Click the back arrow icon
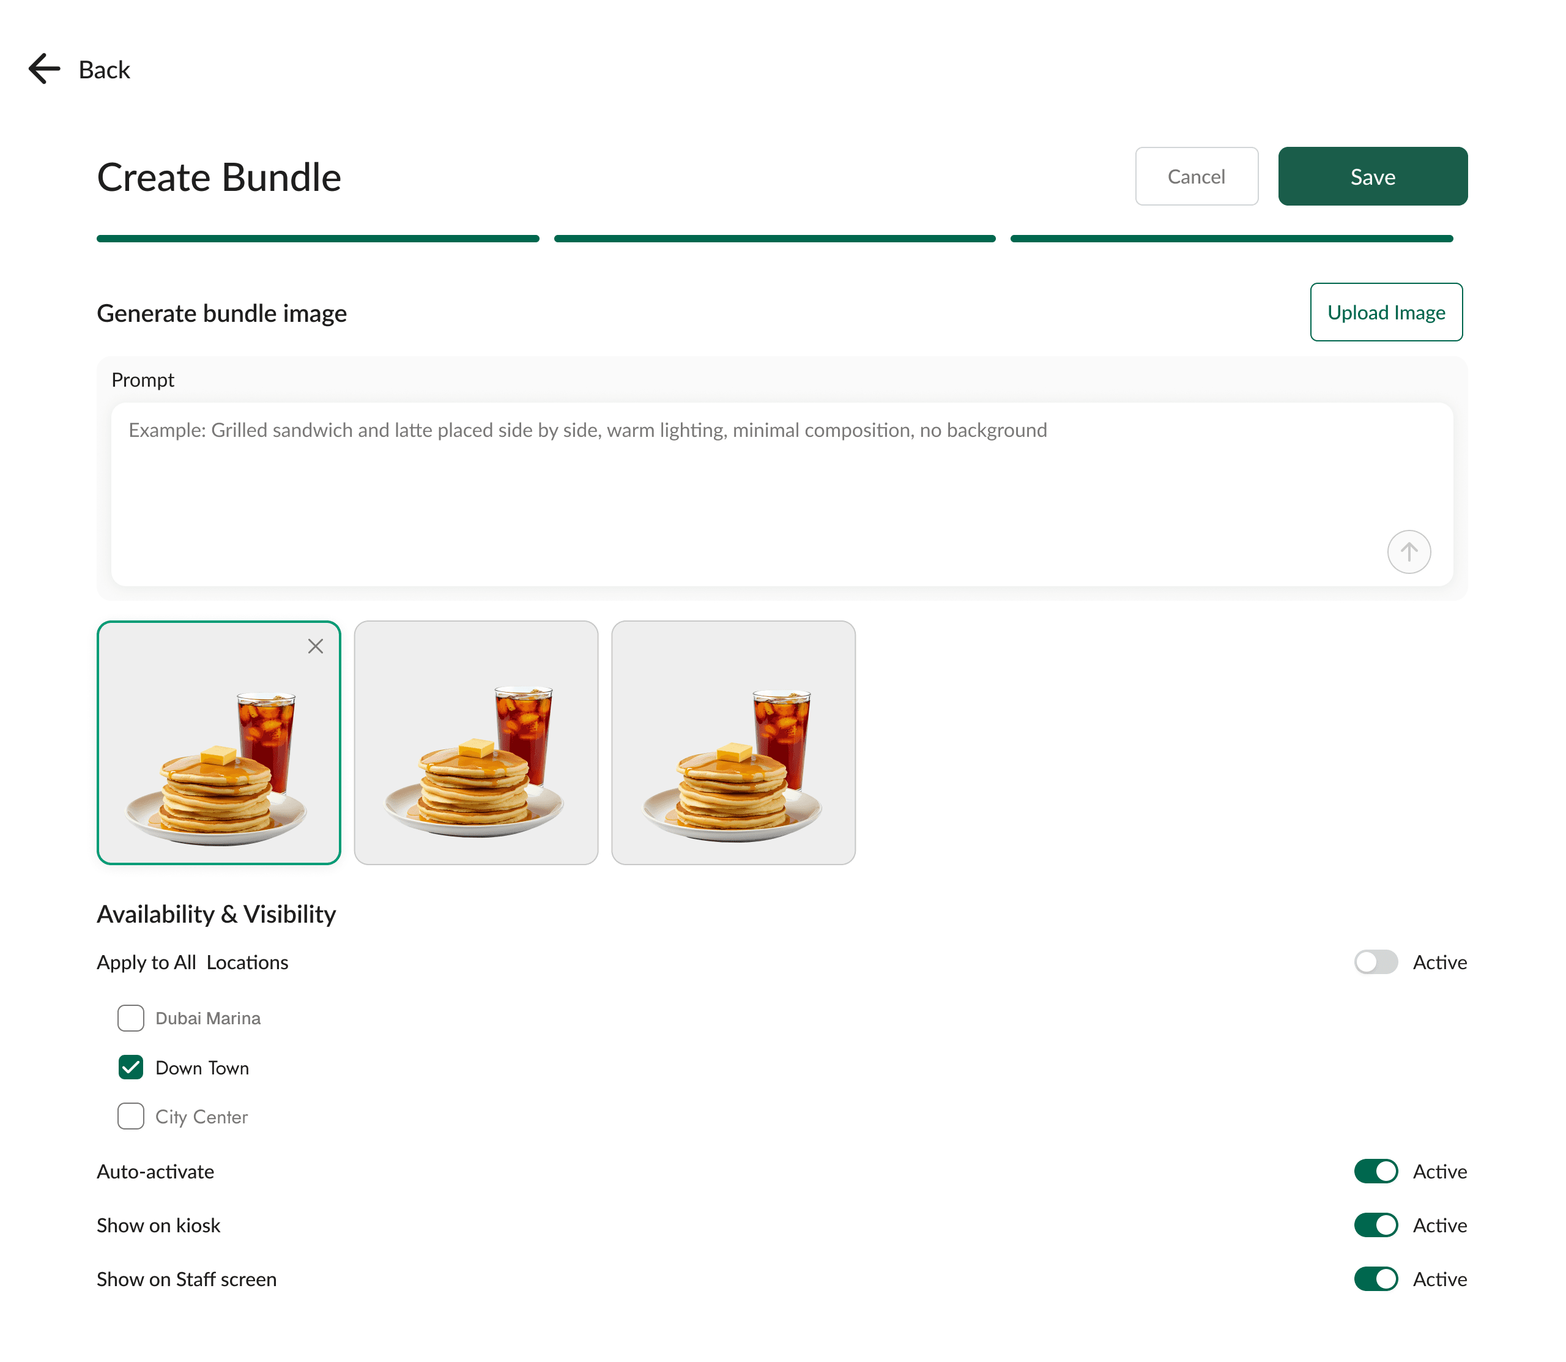1566x1362 pixels. click(43, 69)
